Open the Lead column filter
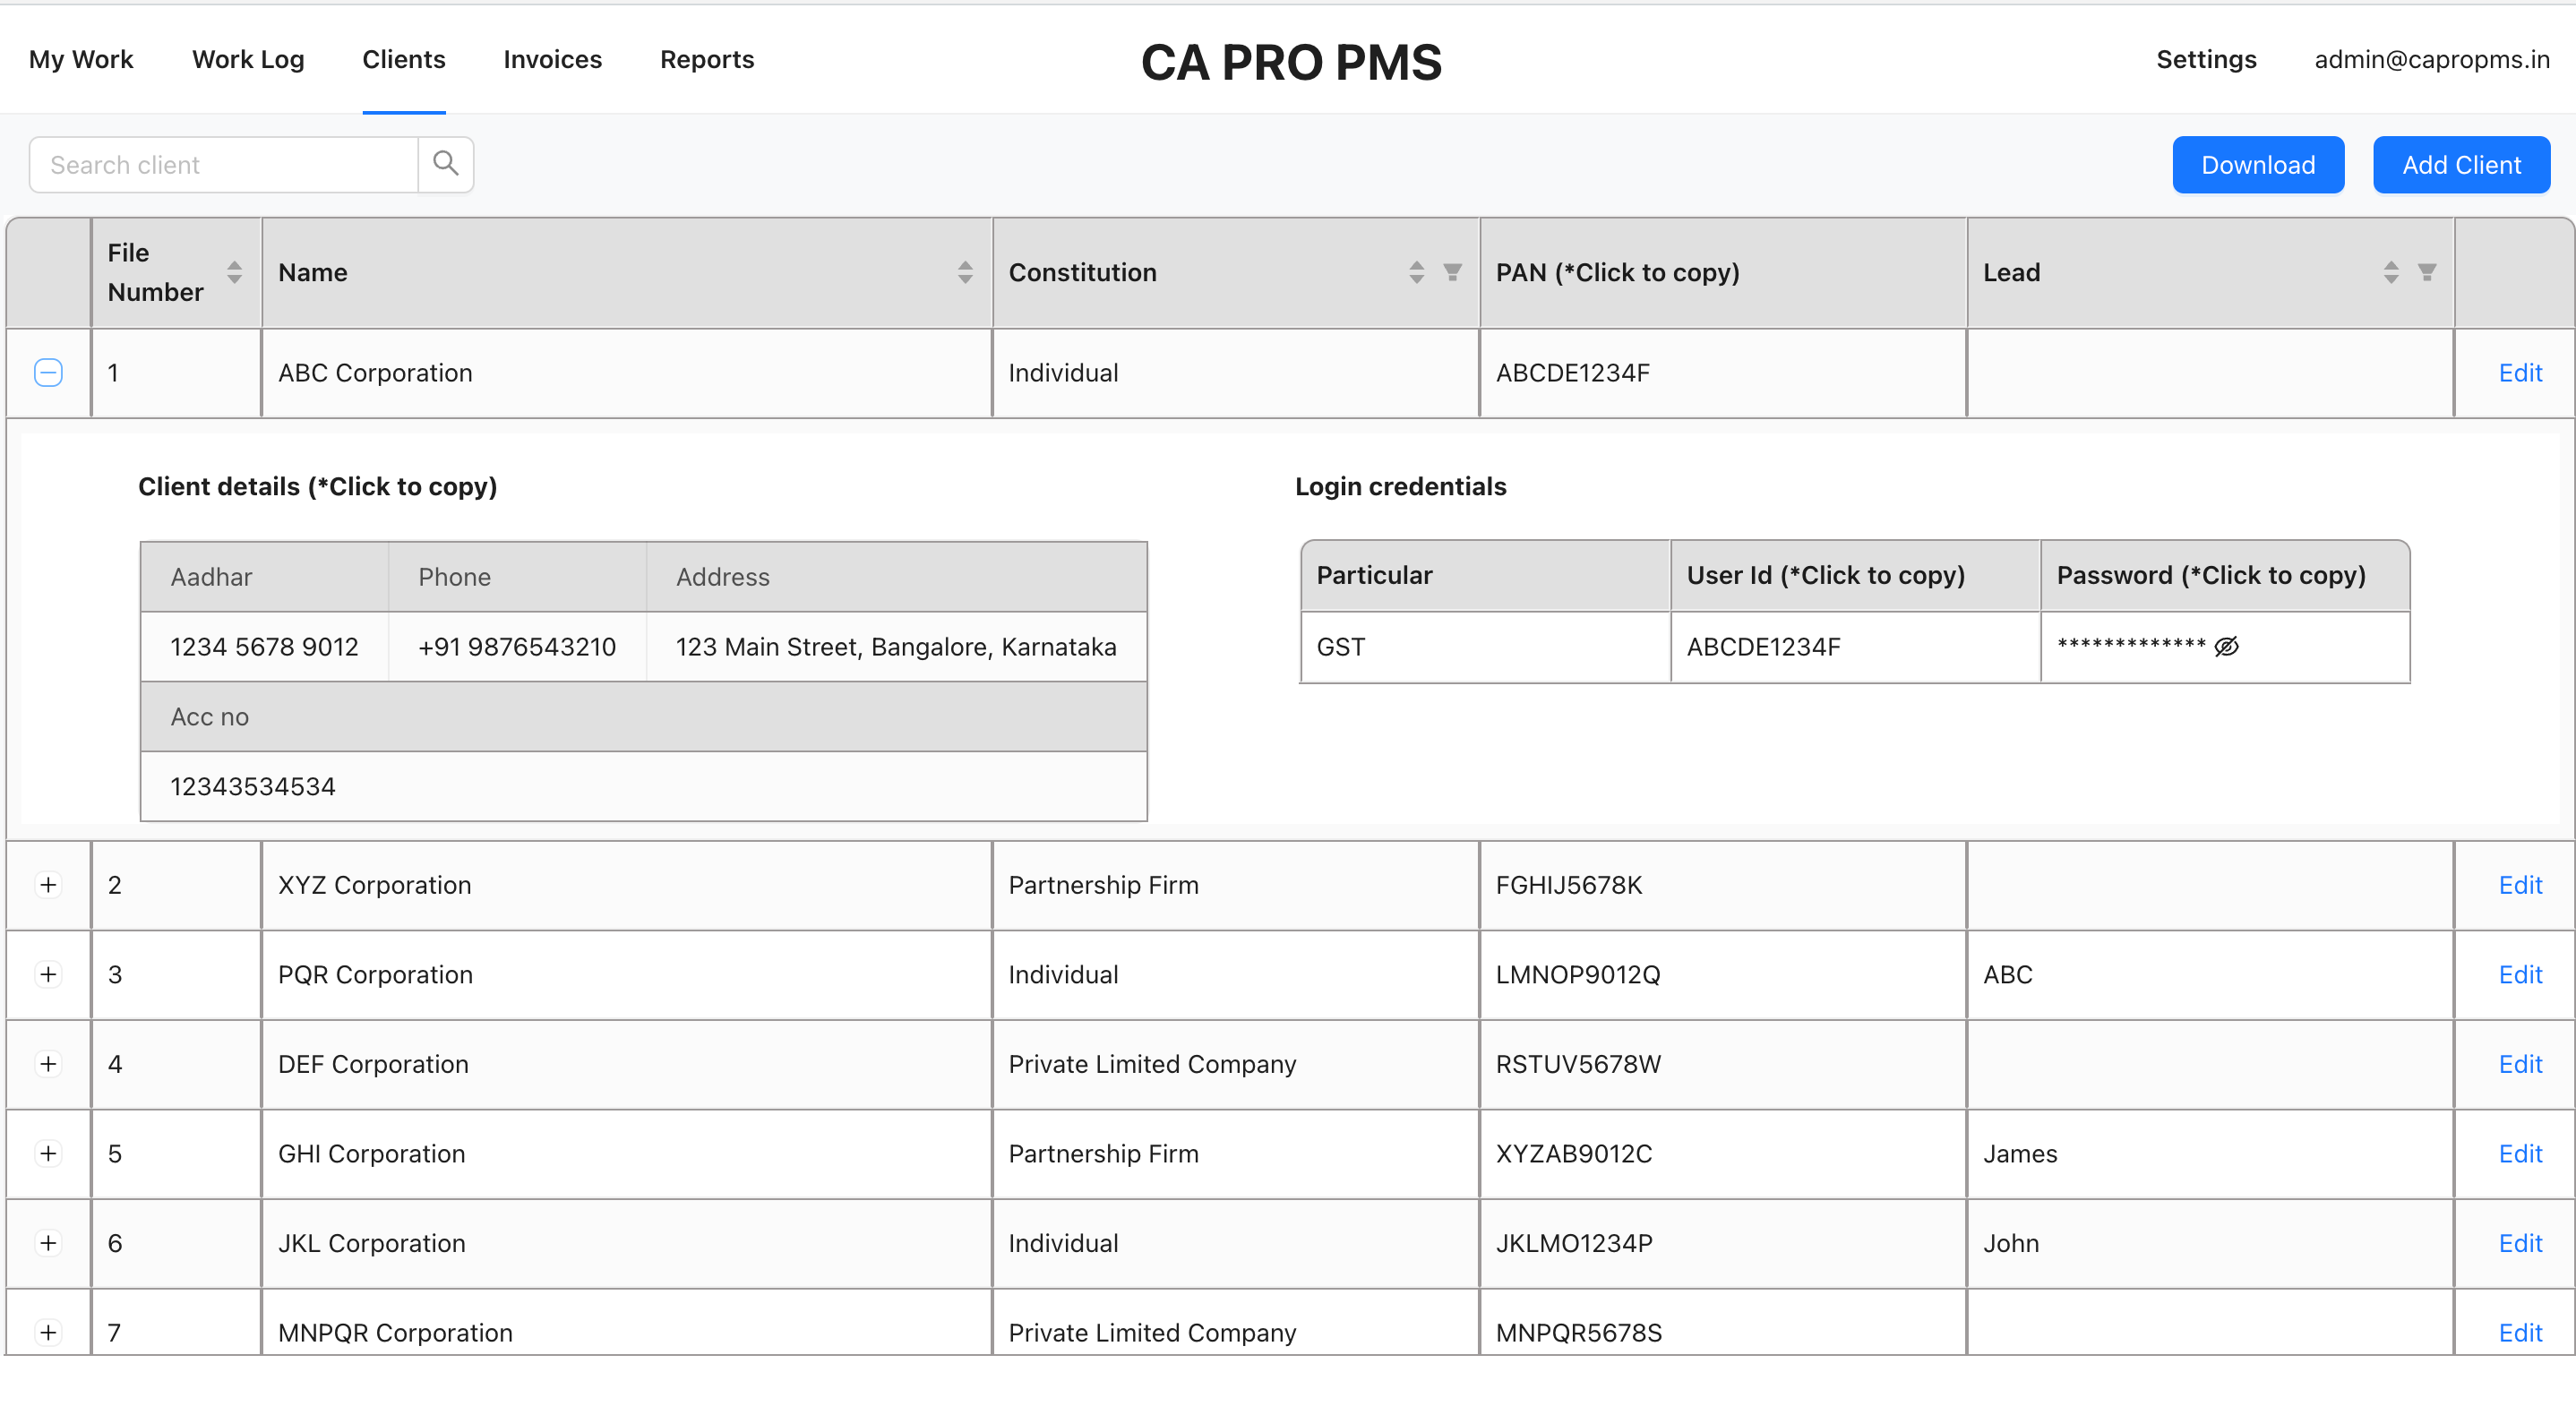The width and height of the screenshot is (2576, 1415). [x=2427, y=271]
